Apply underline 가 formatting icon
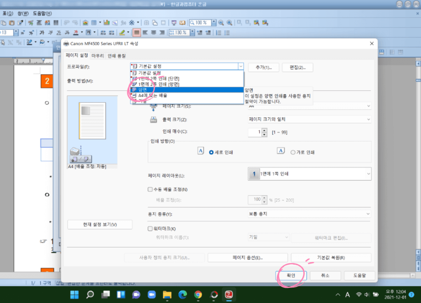 pyautogui.click(x=59, y=33)
